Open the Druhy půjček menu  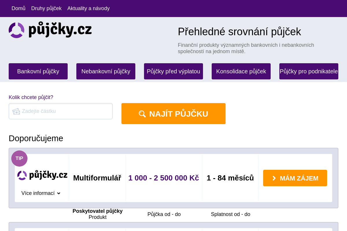pyautogui.click(x=46, y=8)
